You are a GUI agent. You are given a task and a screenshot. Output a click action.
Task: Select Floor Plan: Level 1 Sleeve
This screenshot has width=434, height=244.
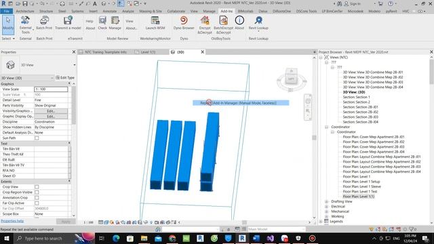[x=361, y=186]
